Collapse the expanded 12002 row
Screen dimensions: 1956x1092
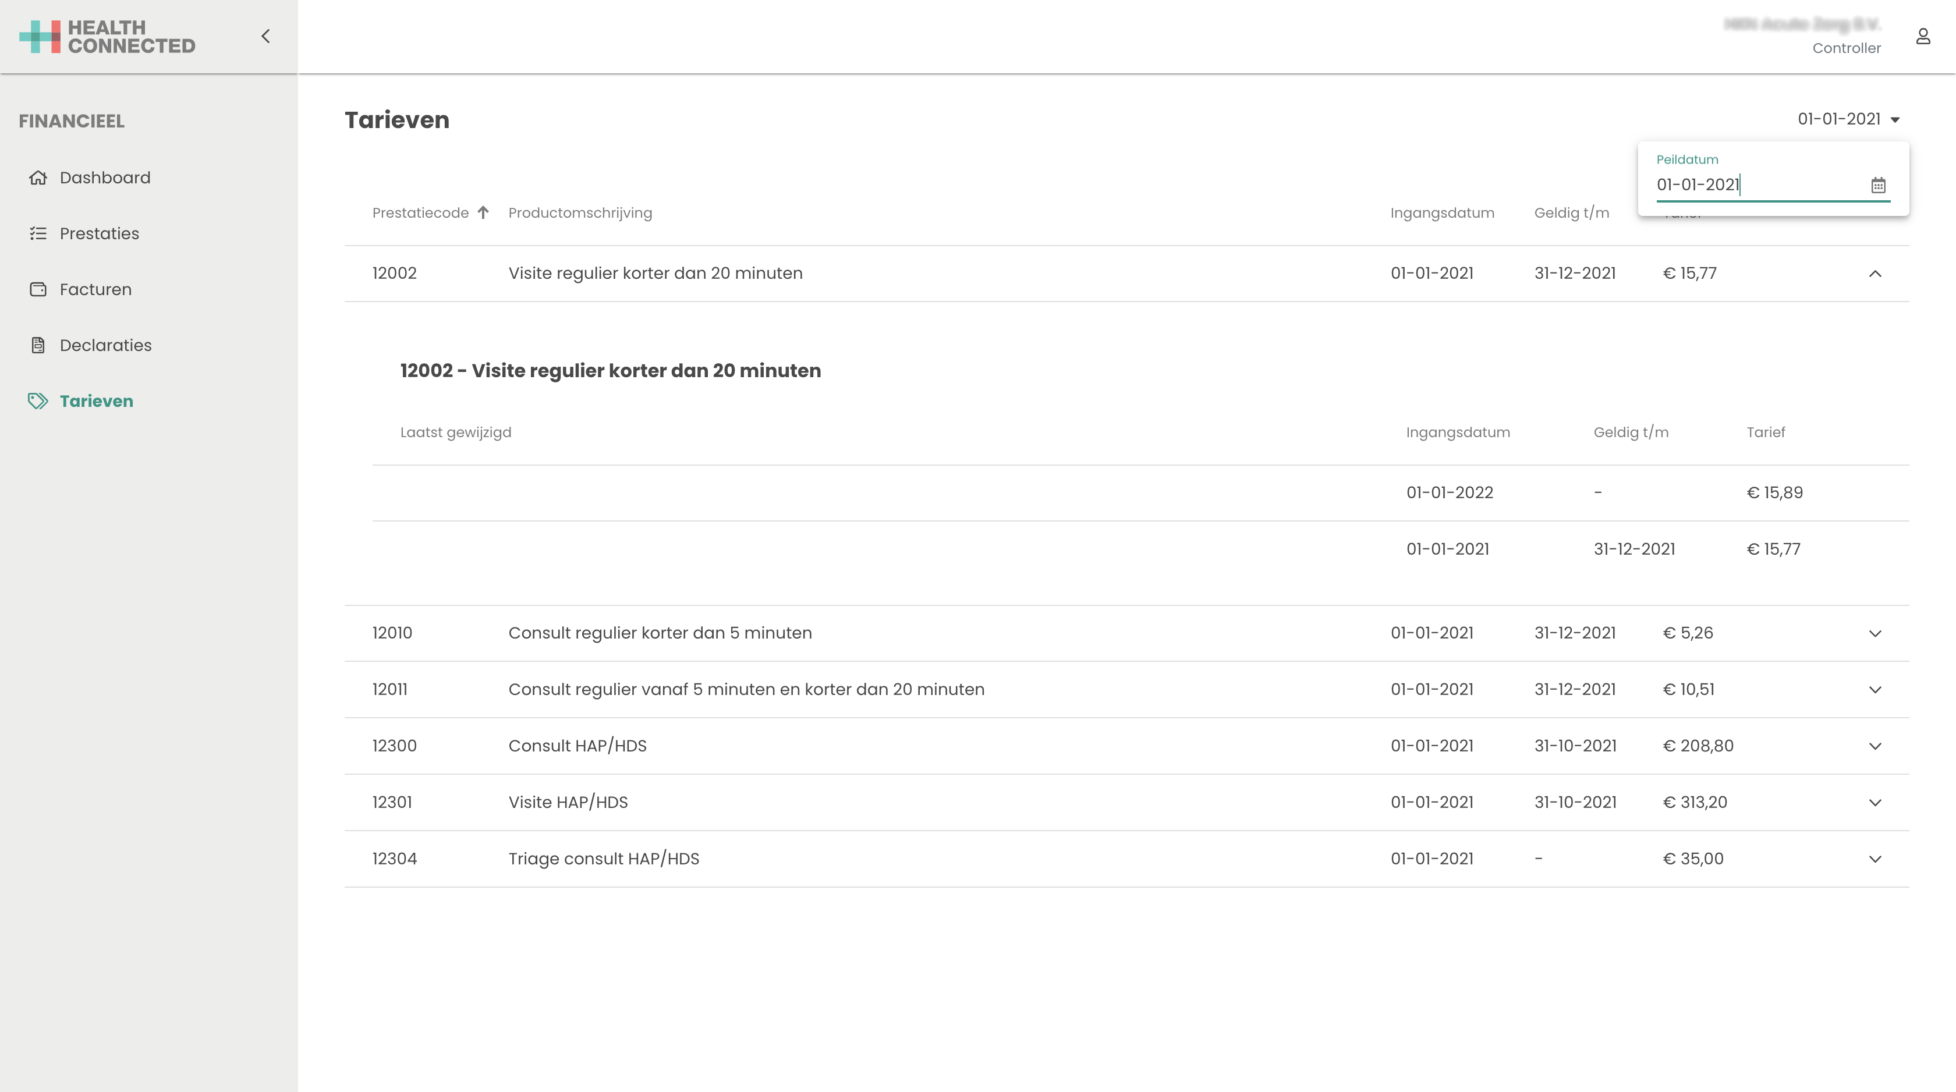[1875, 274]
